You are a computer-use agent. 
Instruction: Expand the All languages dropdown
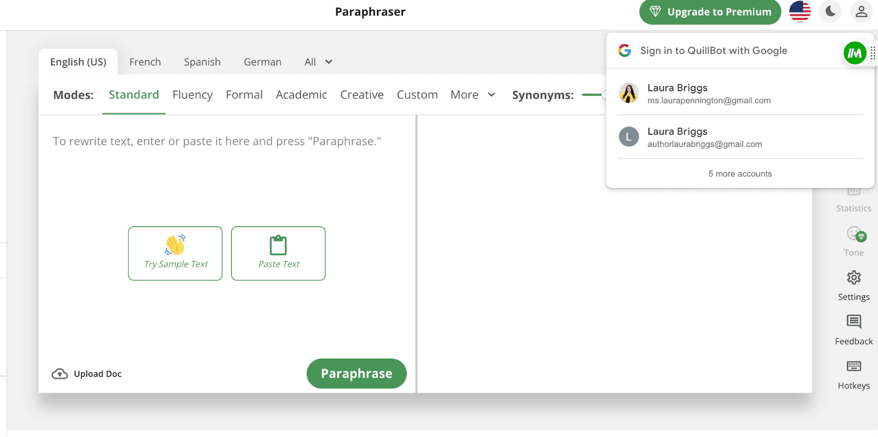click(x=318, y=62)
